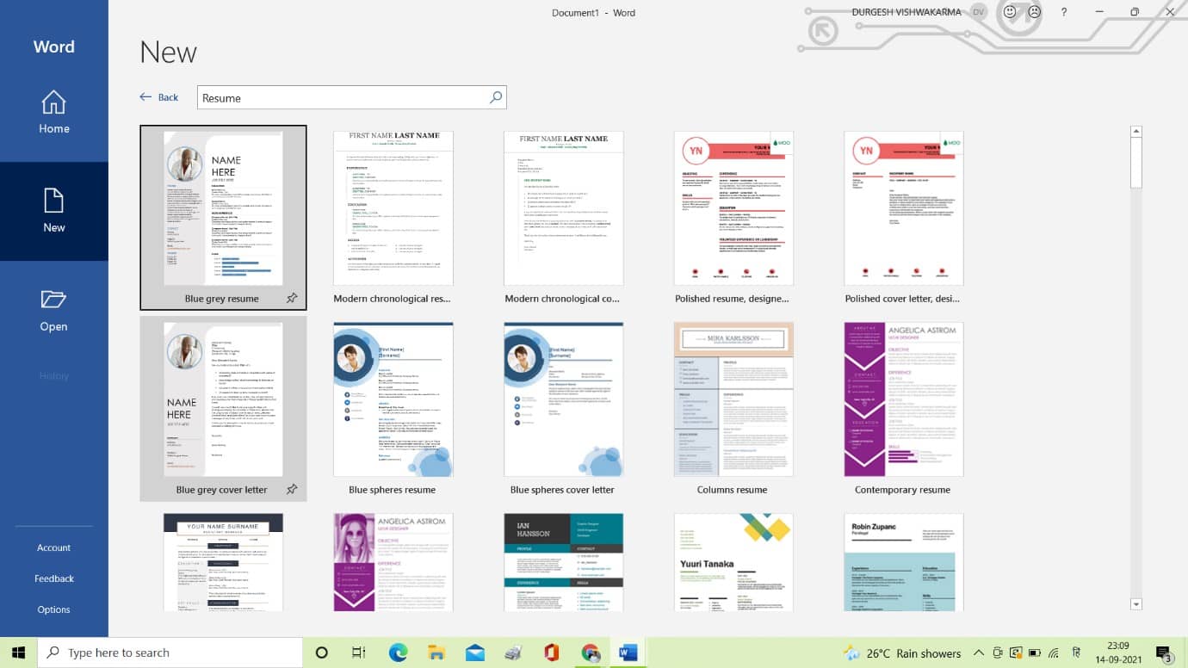Viewport: 1188px width, 668px height.
Task: Select the New document sidebar item
Action: point(53,211)
